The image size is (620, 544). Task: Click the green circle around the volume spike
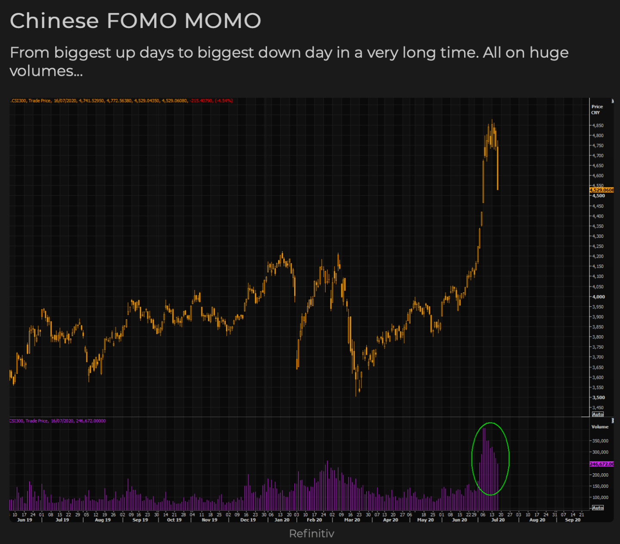[508, 459]
